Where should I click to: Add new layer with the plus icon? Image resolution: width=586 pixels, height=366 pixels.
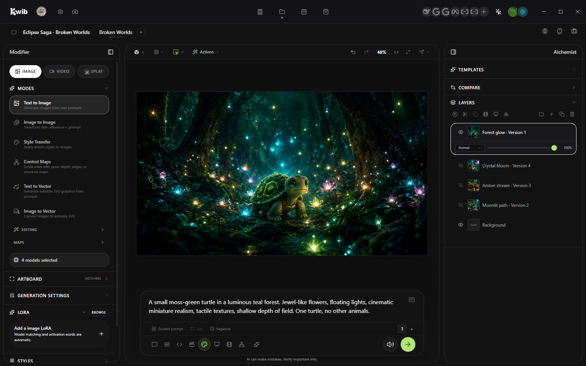[x=552, y=114]
